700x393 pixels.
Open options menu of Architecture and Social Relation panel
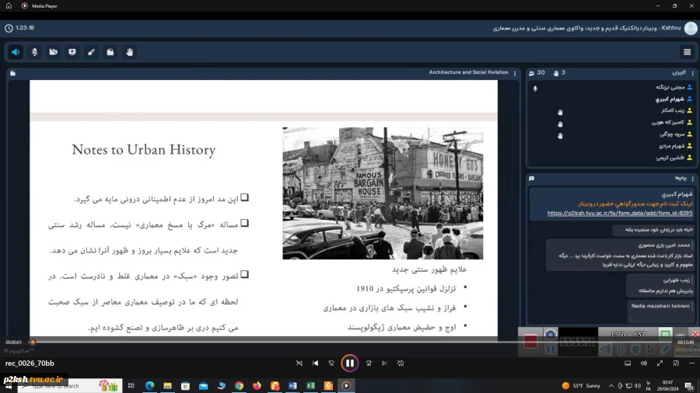tap(515, 73)
